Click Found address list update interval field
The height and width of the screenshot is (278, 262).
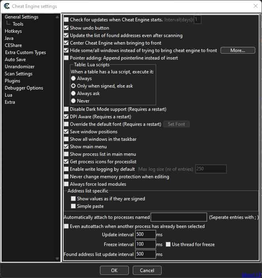coord(145,254)
